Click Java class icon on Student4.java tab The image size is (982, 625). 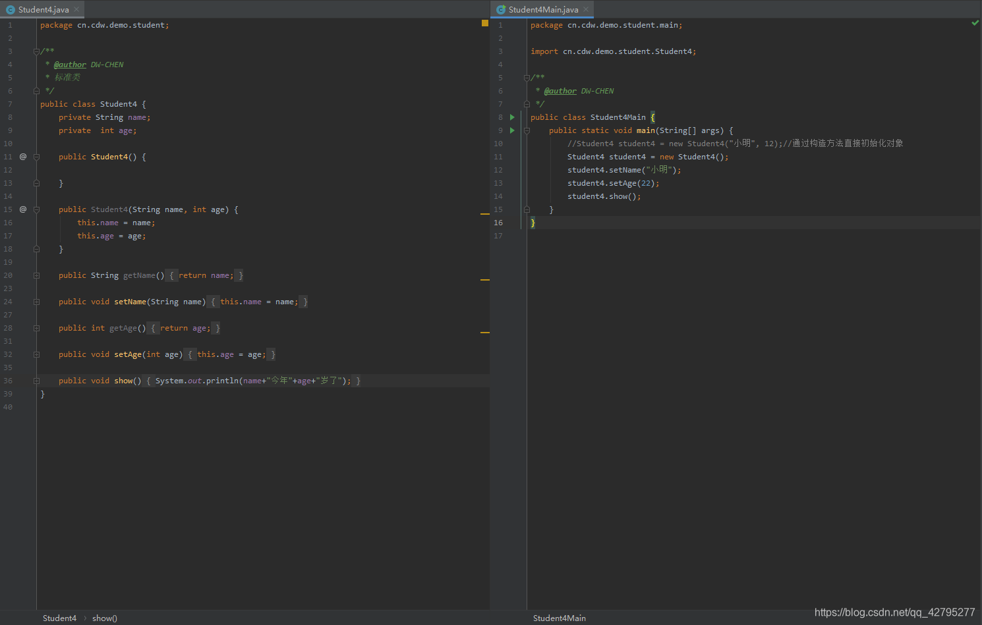[x=11, y=9]
